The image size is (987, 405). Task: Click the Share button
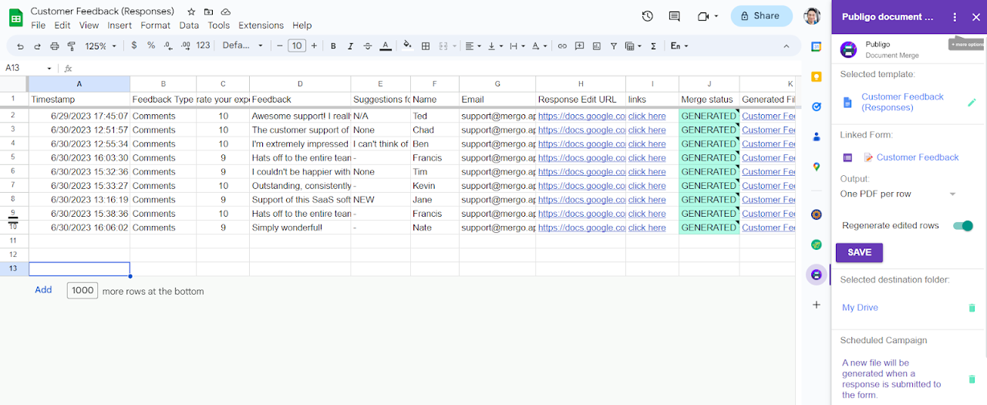tap(761, 15)
